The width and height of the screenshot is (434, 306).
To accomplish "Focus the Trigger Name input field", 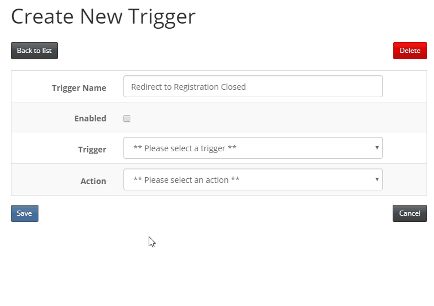I will click(253, 86).
